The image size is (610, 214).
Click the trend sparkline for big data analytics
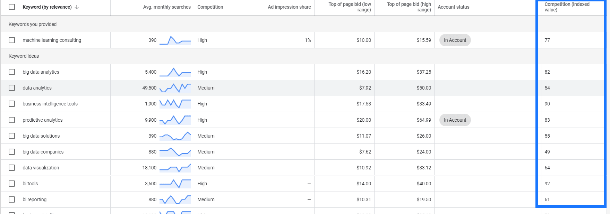[175, 72]
